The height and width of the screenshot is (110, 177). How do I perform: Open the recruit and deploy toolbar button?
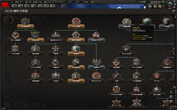46,6
